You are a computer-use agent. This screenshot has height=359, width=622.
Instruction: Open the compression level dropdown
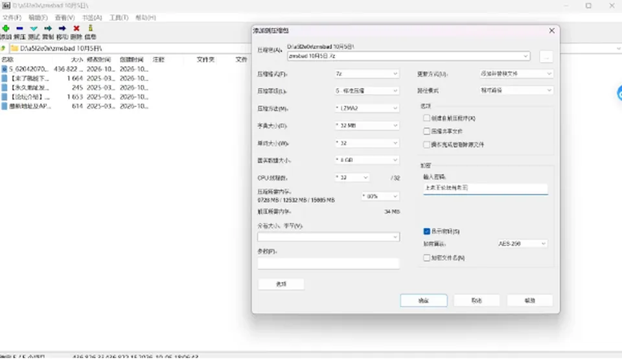point(367,91)
